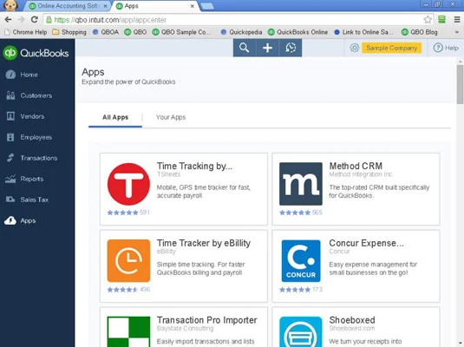Click the Shoeboxed title
The height and width of the screenshot is (347, 464).
[x=352, y=320]
